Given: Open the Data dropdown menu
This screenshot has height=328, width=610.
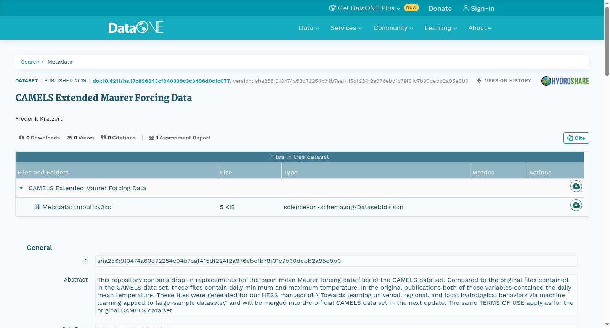Looking at the screenshot, I should click(x=309, y=28).
